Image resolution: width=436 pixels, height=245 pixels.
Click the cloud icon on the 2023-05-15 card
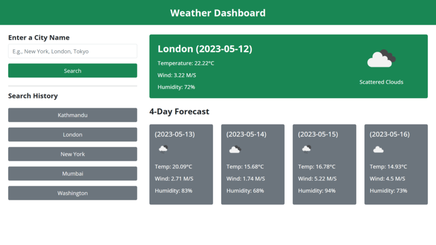(306, 149)
